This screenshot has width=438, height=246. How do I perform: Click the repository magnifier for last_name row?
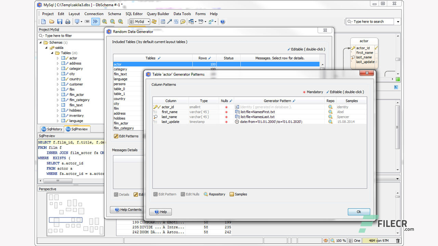coord(330,117)
